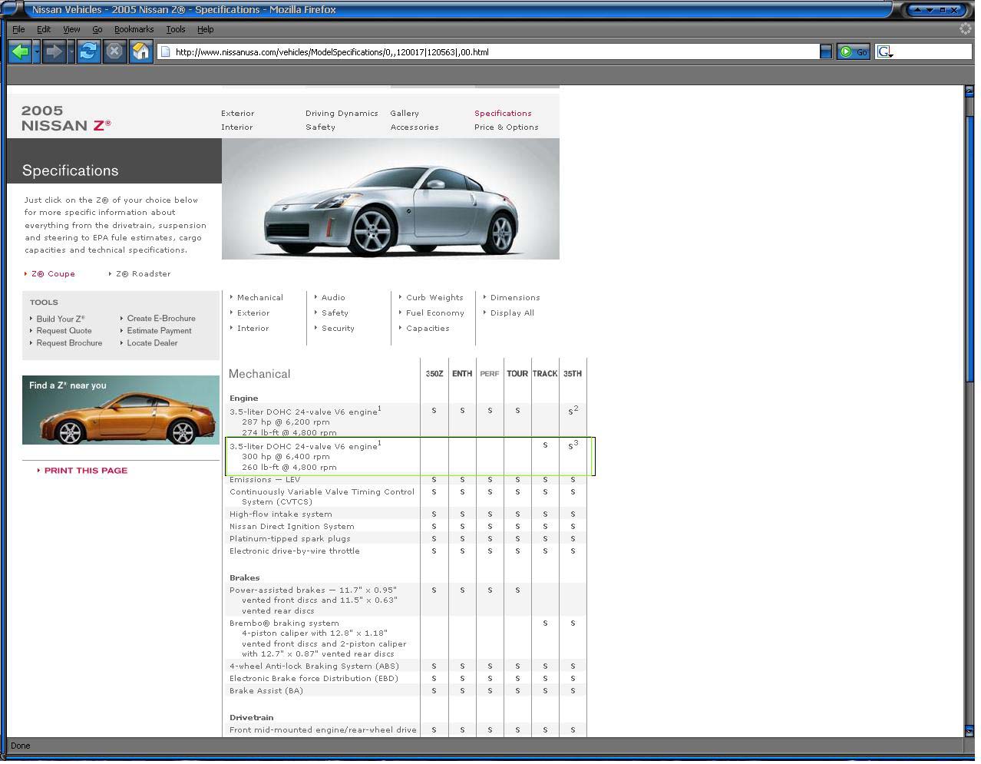981x764 pixels.
Task: Click the search engine icon in search box
Action: click(x=884, y=51)
